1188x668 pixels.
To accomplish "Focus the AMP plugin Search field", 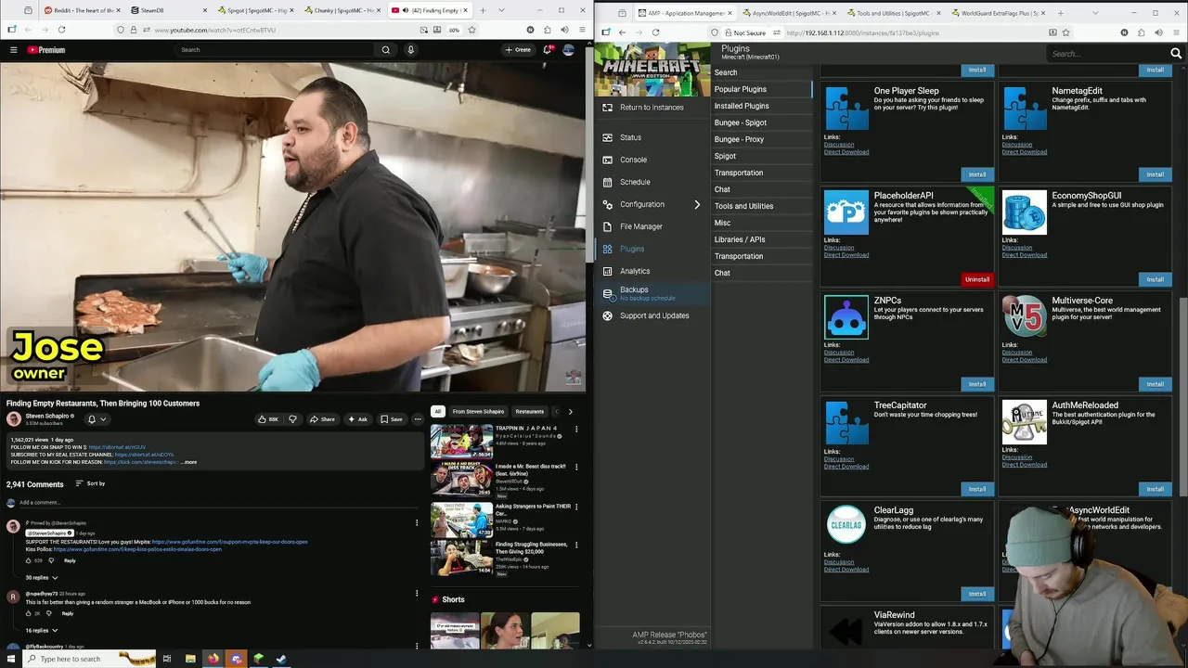I will (1104, 54).
